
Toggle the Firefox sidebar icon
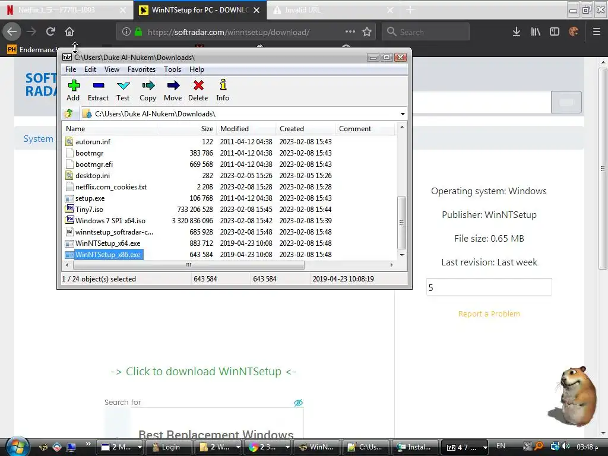(x=555, y=32)
